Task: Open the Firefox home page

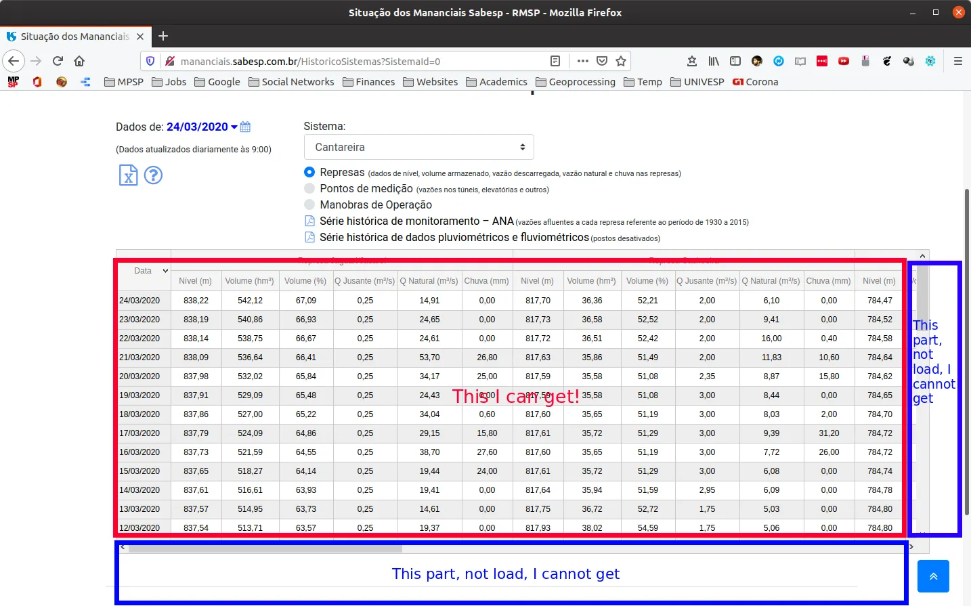Action: coord(79,61)
